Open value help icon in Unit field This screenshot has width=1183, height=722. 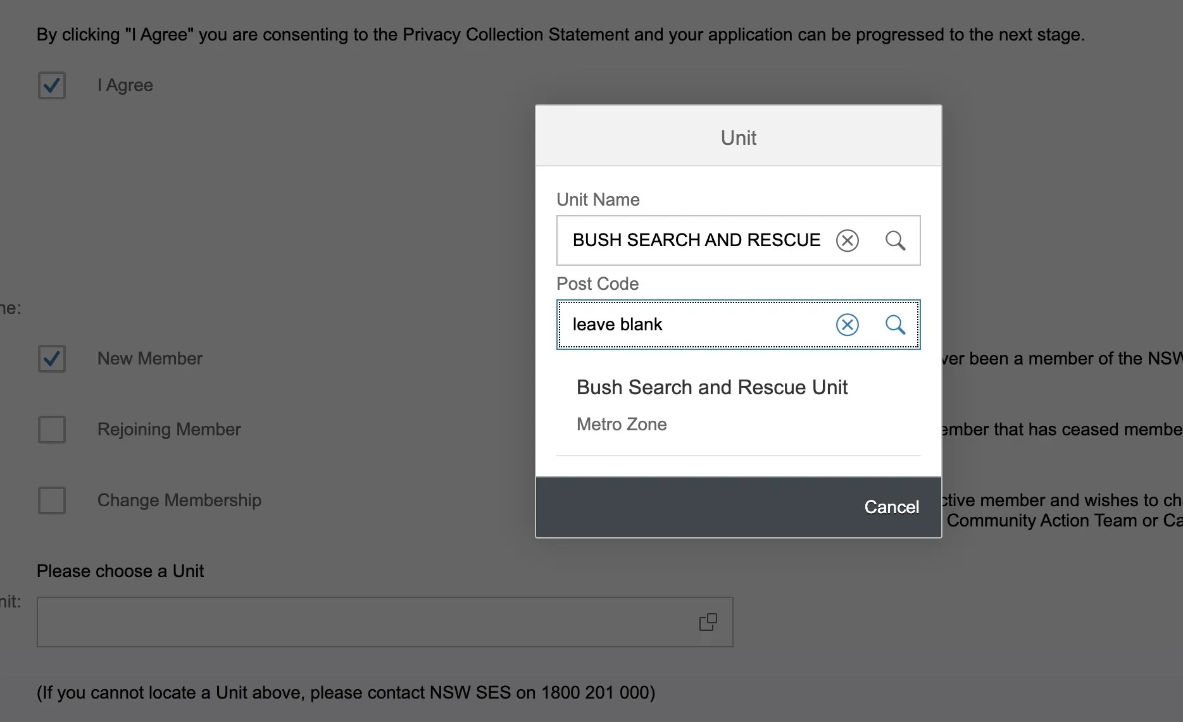coord(708,622)
